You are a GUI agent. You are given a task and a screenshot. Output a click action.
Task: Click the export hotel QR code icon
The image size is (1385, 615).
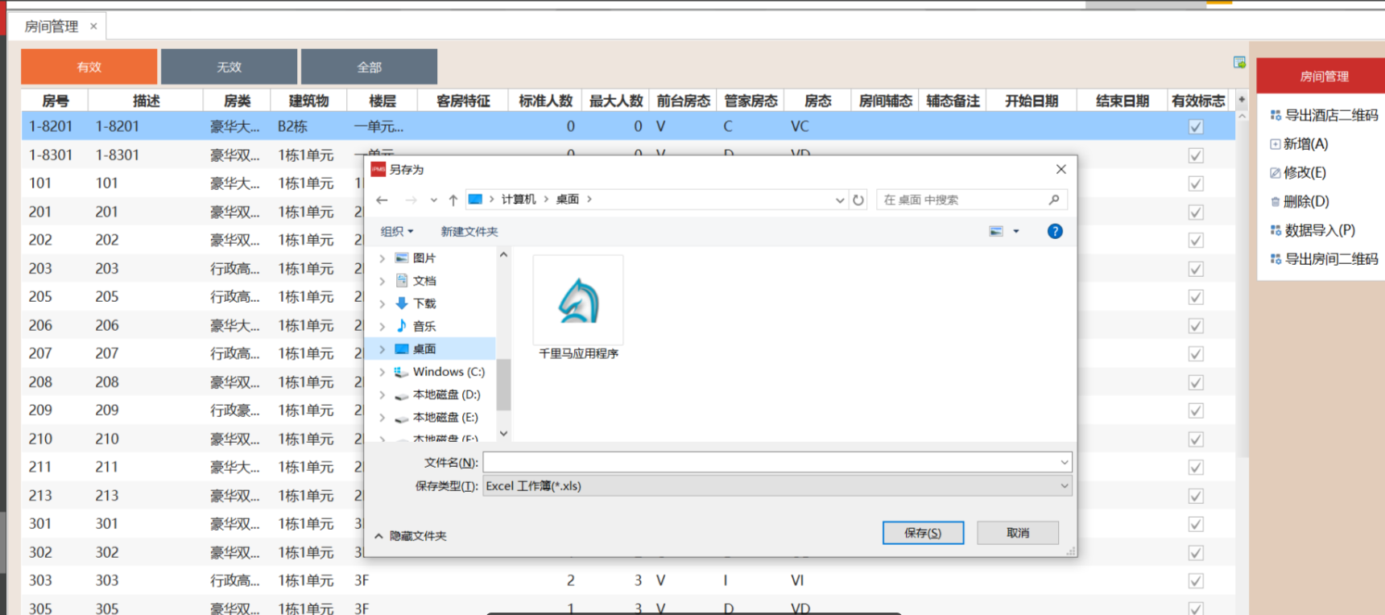pyautogui.click(x=1275, y=115)
